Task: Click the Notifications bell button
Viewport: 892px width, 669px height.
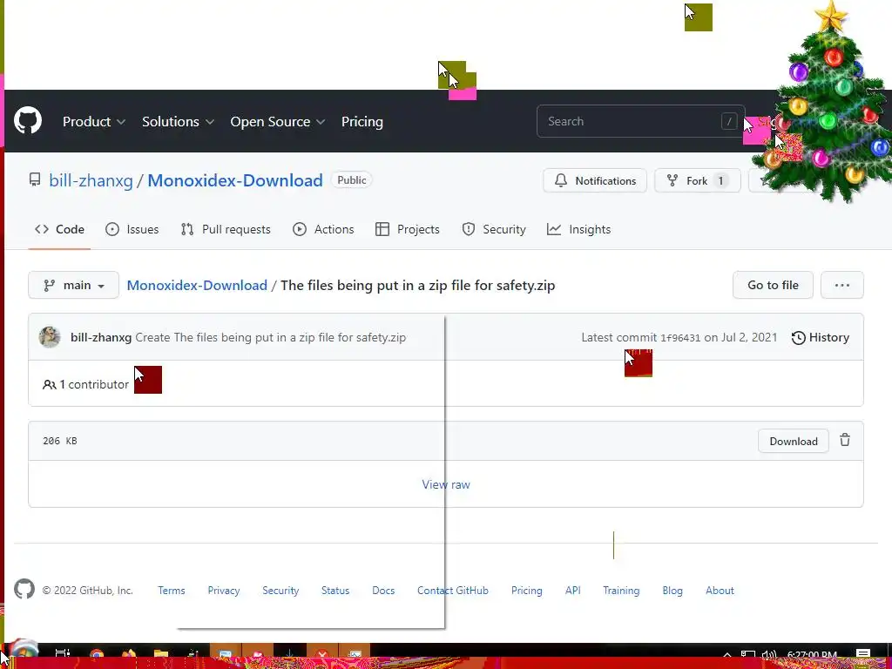Action: [594, 180]
